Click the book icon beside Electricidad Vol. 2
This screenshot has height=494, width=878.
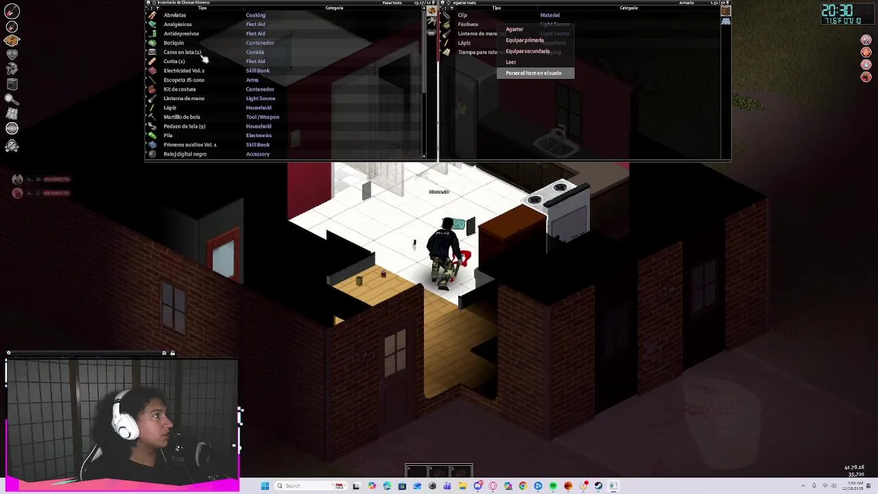152,71
